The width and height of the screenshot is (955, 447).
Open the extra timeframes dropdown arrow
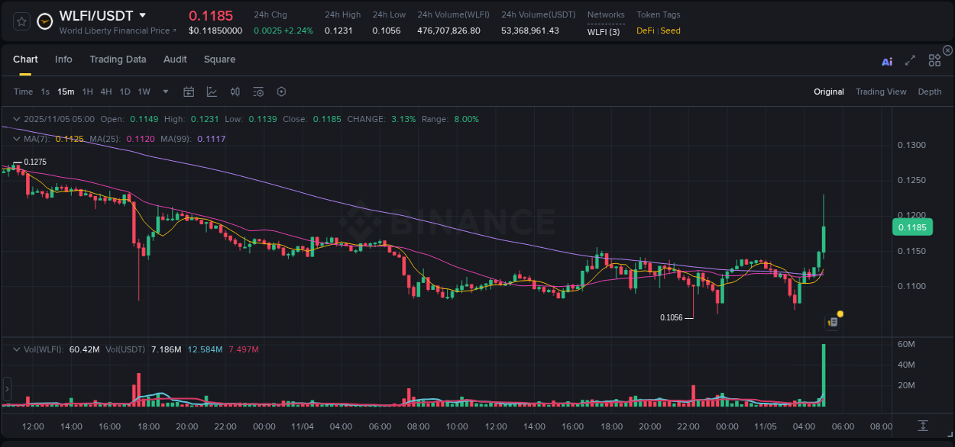click(164, 92)
